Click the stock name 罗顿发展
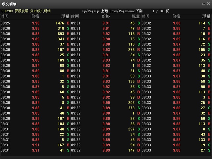This screenshot has width=212, height=159. click(22, 11)
